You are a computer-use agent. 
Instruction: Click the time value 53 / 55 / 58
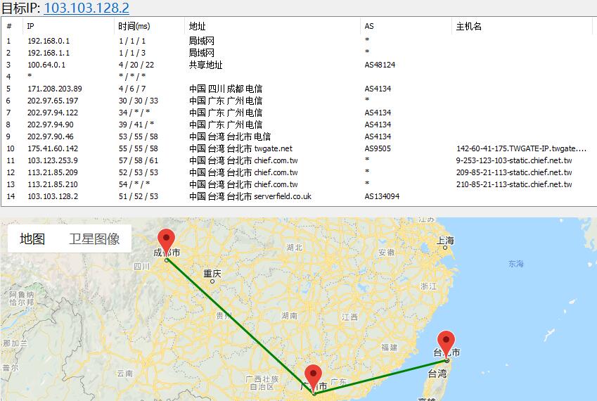139,136
